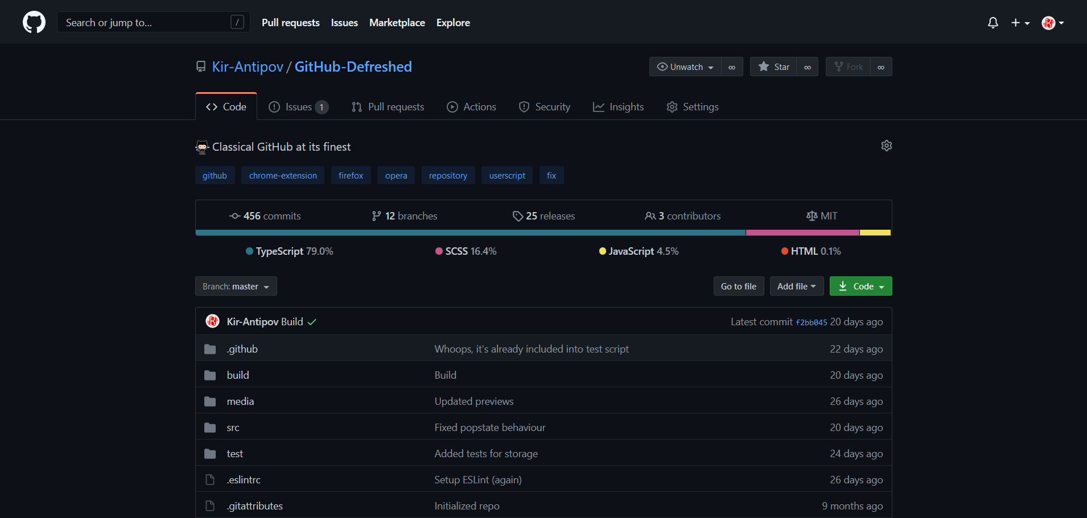Click the SCSS 16.4% language entry

click(466, 251)
